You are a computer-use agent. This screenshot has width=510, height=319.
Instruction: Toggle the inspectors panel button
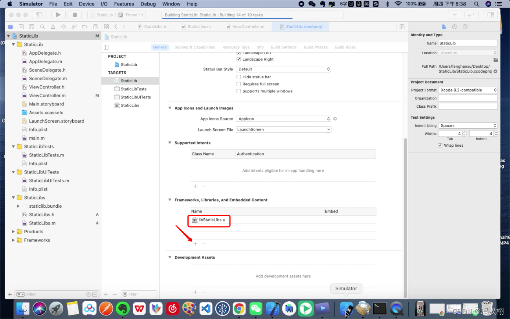(490, 15)
